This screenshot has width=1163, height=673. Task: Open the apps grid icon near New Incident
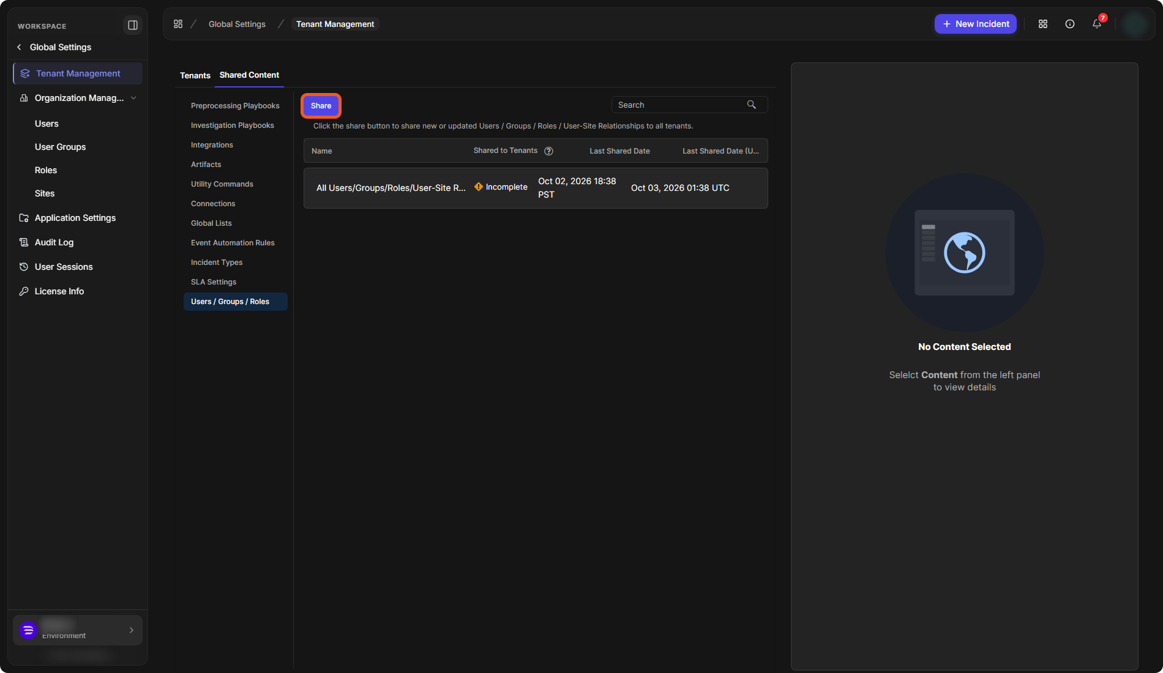click(x=1043, y=24)
